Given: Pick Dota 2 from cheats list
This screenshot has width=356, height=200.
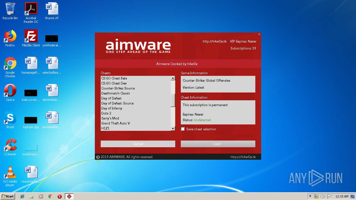Looking at the screenshot, I should coord(136,113).
